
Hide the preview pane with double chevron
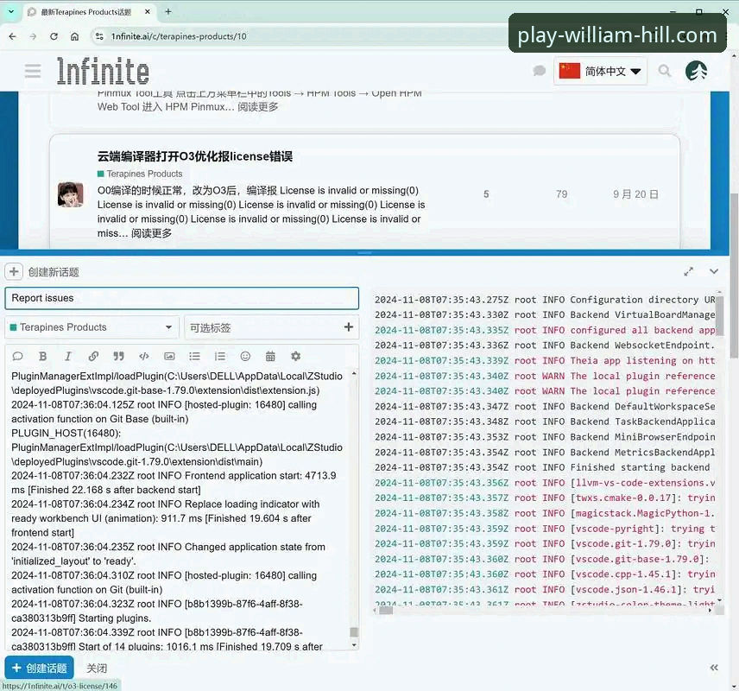tap(714, 668)
